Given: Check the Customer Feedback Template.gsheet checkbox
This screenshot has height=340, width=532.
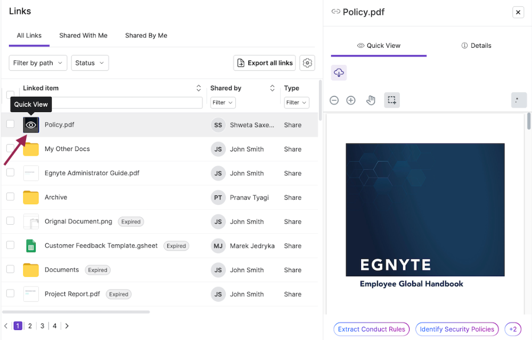Looking at the screenshot, I should tap(11, 245).
